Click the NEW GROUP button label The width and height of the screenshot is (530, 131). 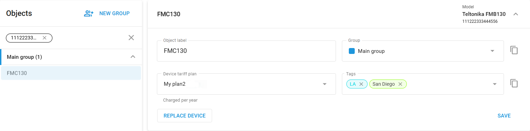coord(115,13)
